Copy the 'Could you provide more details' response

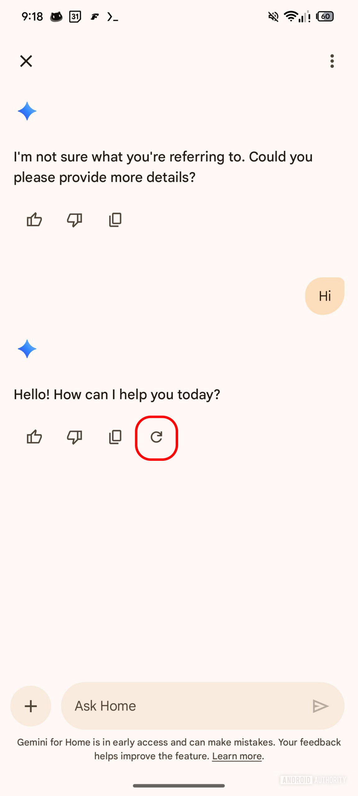point(115,220)
